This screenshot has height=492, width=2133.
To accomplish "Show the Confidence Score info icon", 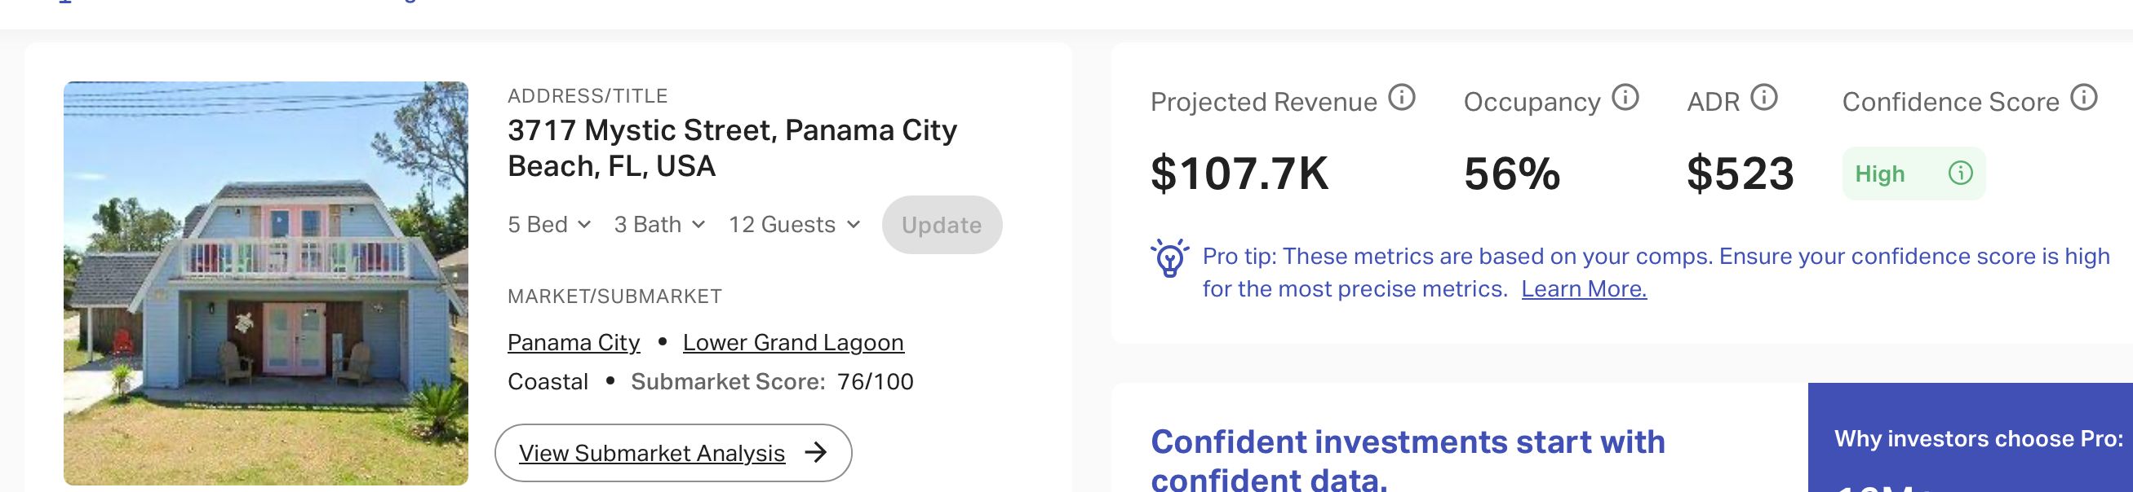I will click(x=2083, y=99).
